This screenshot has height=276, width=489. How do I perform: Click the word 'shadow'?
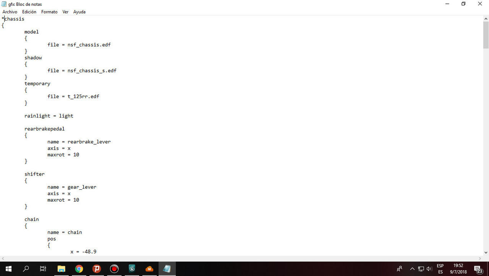33,58
